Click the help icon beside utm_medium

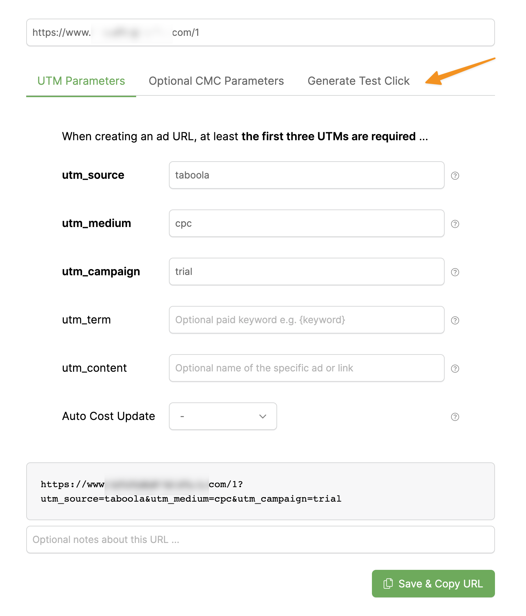point(455,224)
